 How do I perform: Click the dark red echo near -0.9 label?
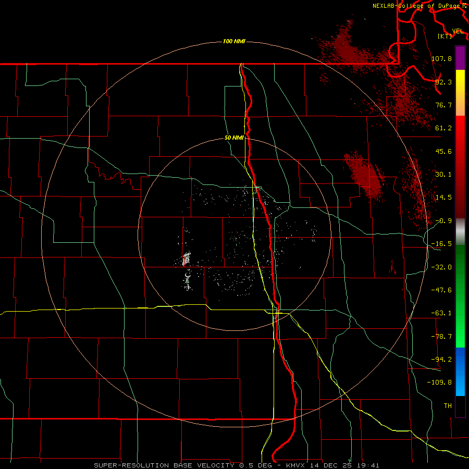click(x=419, y=191)
